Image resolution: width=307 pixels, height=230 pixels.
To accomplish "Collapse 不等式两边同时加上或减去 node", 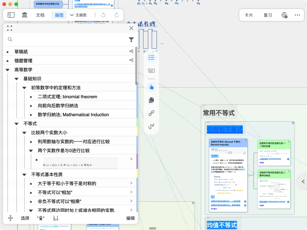I will point(31,210).
